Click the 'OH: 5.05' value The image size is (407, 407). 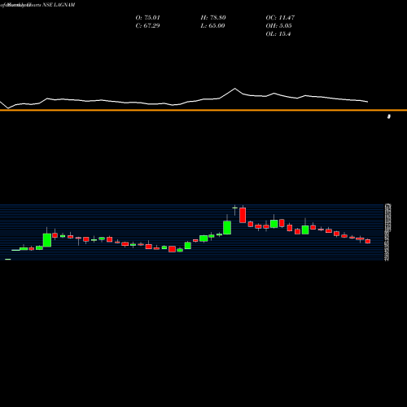coord(279,26)
